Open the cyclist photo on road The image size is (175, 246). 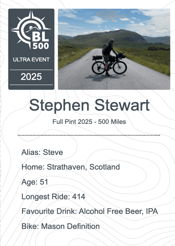coord(114,49)
